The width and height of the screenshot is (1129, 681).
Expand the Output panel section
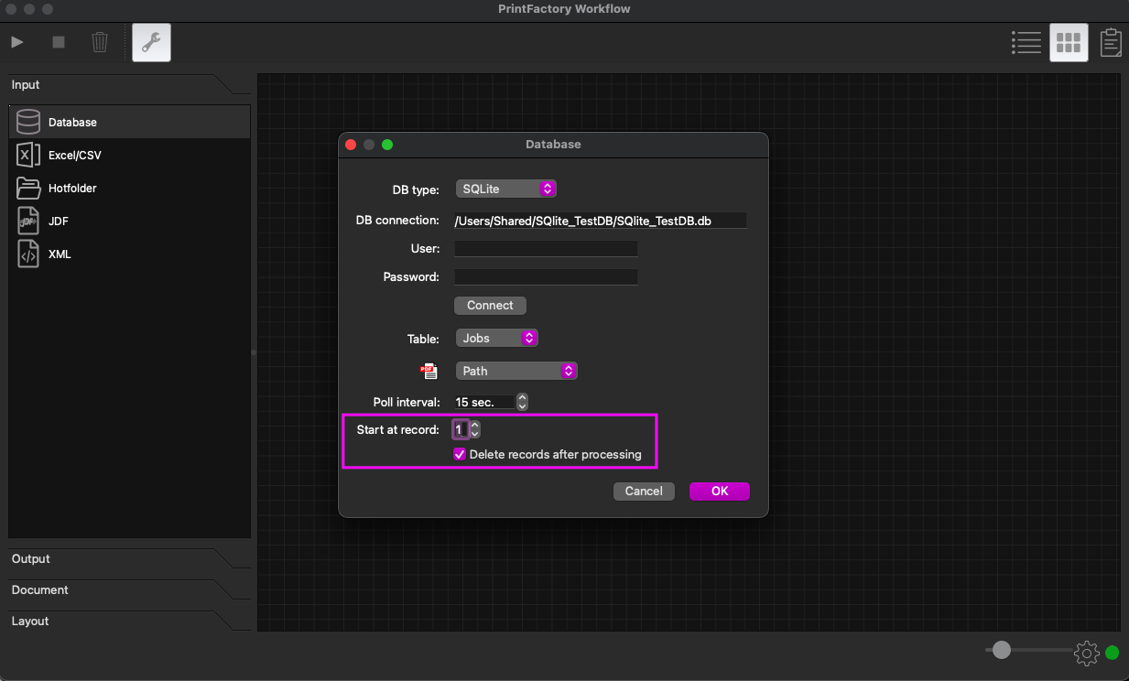129,559
